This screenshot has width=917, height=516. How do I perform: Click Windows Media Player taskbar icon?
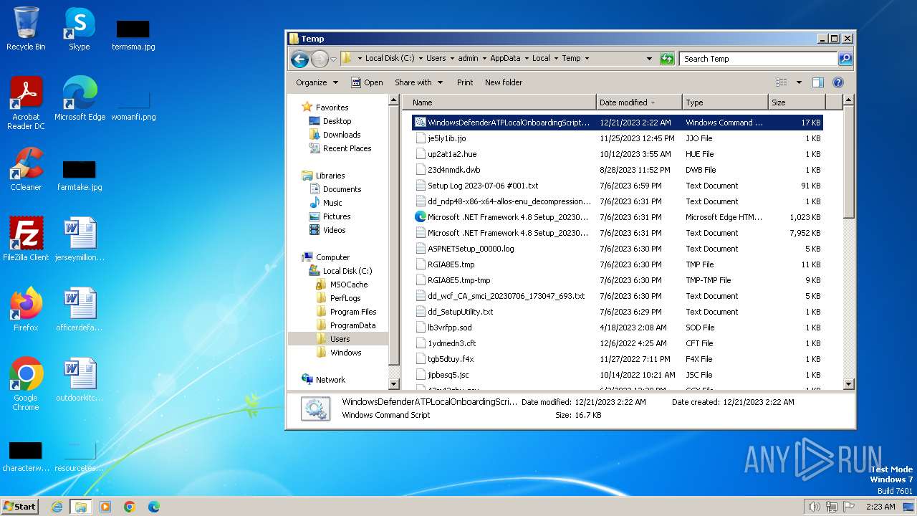(x=105, y=507)
